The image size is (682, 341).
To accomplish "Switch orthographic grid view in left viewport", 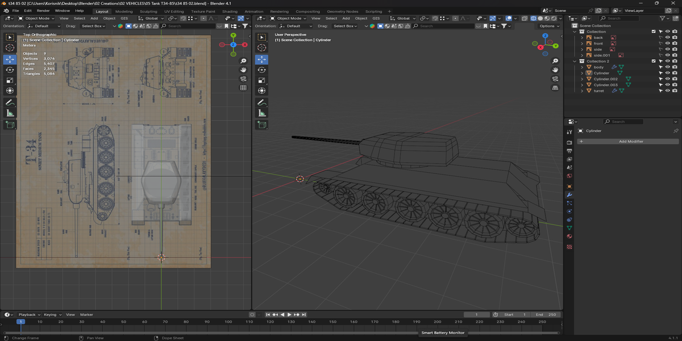I will (x=243, y=88).
